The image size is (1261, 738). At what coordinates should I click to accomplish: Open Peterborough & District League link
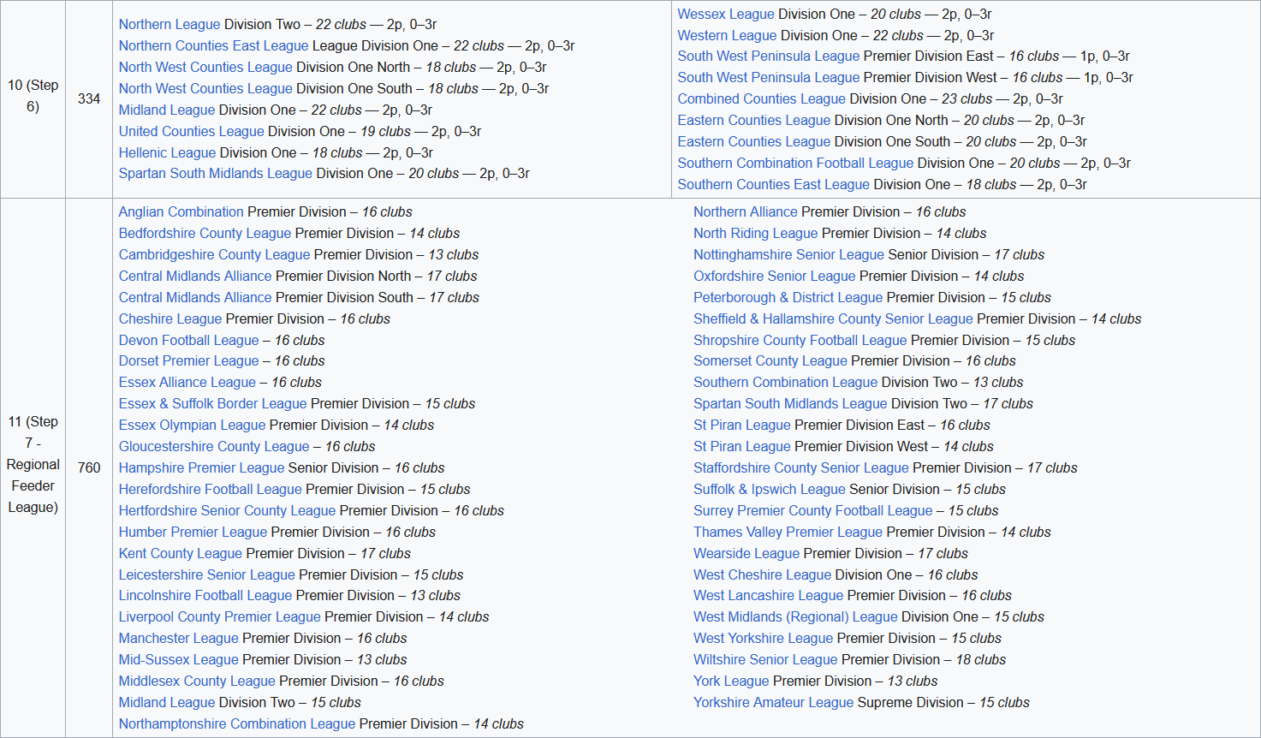788,298
